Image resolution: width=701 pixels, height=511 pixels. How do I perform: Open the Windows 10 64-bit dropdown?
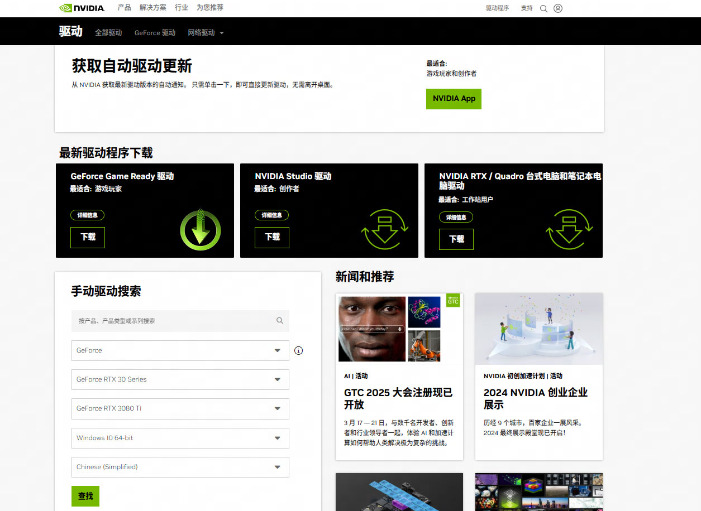[x=180, y=438]
